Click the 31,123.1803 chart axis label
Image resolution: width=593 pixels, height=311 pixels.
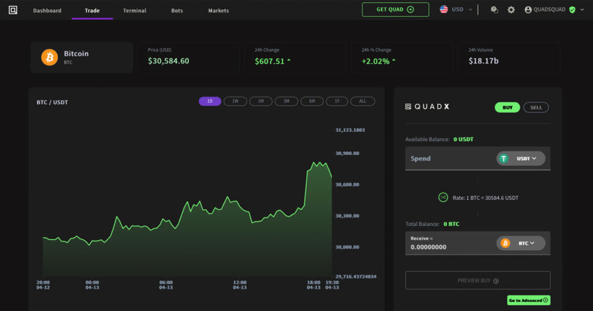(x=350, y=130)
